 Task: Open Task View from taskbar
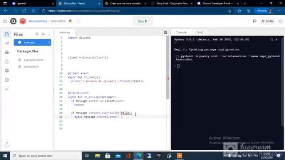coord(87,156)
